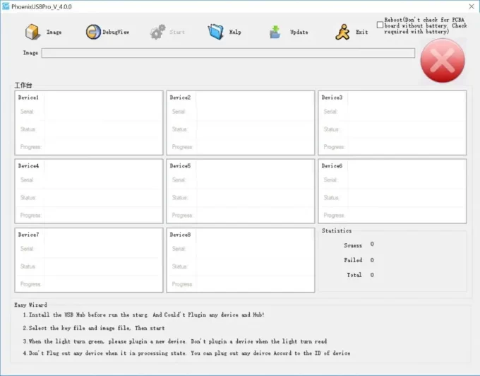Select the Device1 panel
Screen dimensions: 480x376
tap(89, 122)
